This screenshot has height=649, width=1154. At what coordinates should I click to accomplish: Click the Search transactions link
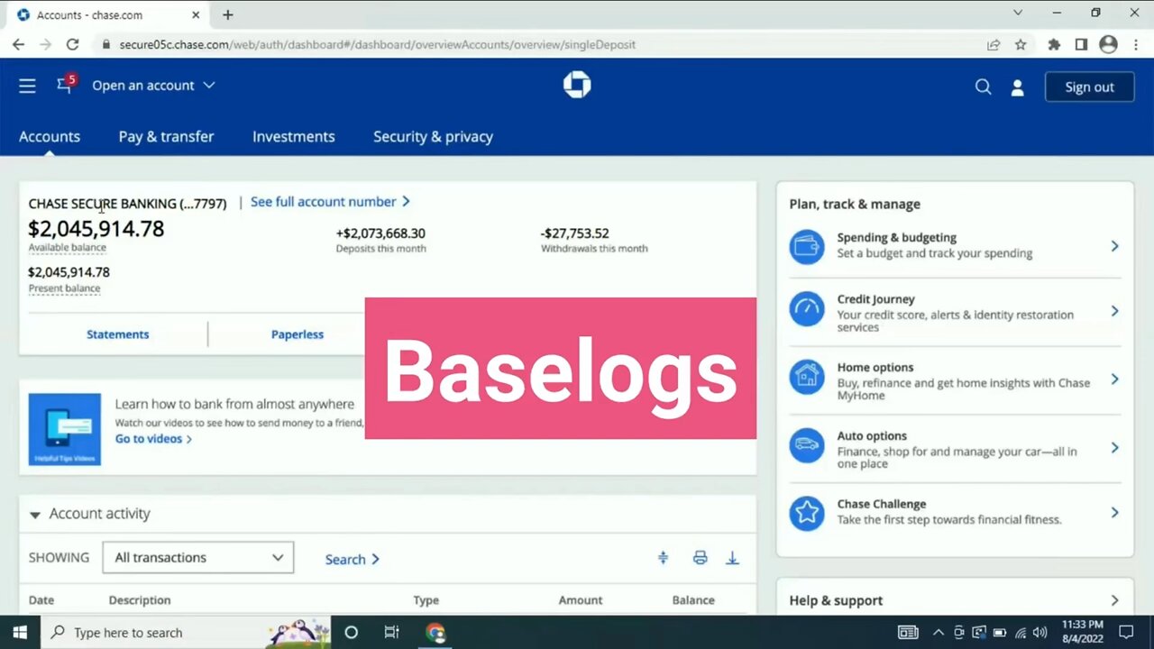pos(353,560)
